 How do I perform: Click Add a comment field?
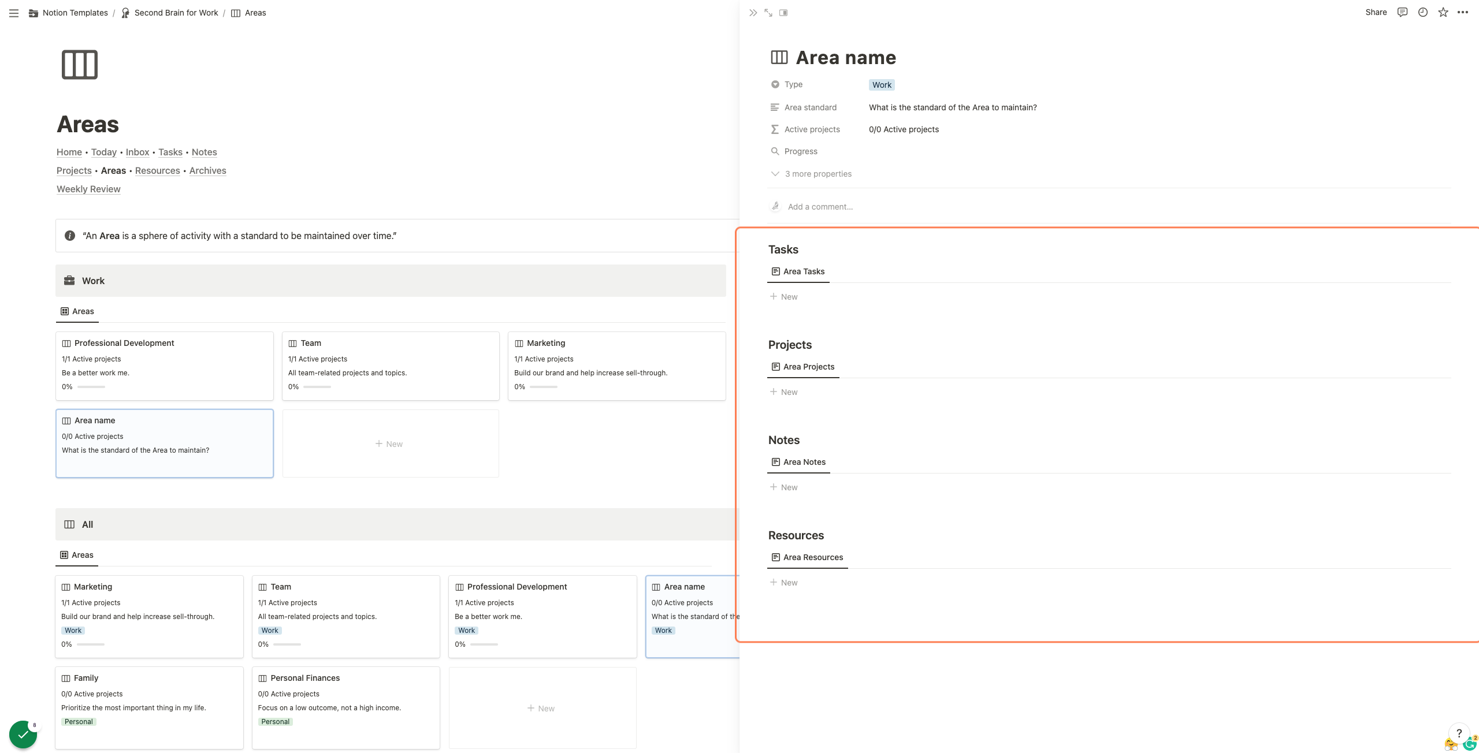coord(820,207)
